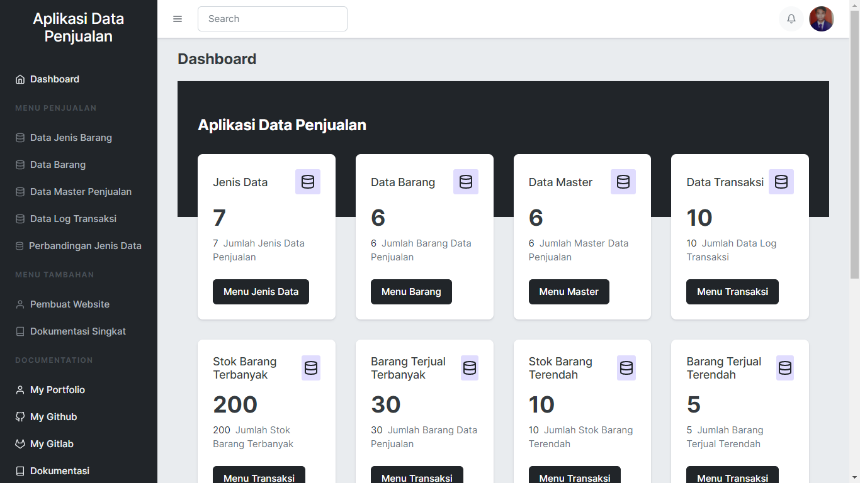The height and width of the screenshot is (483, 860).
Task: Click Menu Transaksi under Stok Barang Terendah
Action: click(x=575, y=475)
